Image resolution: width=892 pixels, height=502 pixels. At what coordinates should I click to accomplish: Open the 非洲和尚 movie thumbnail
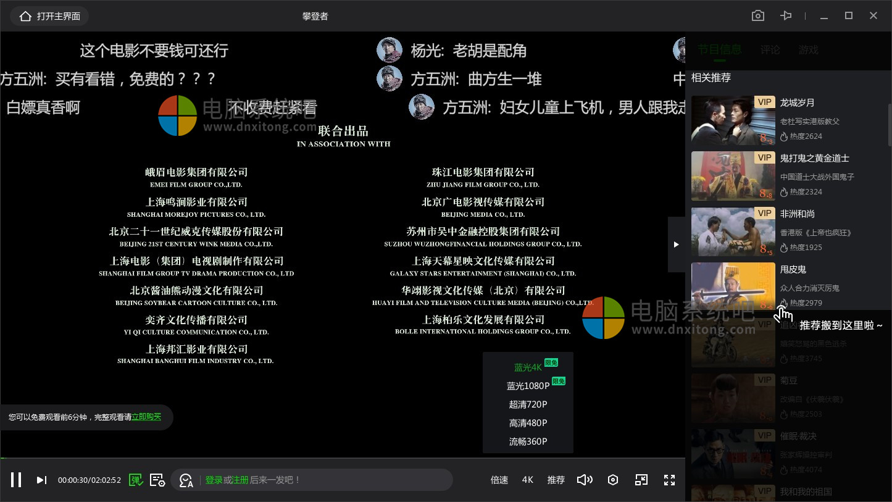(x=733, y=232)
